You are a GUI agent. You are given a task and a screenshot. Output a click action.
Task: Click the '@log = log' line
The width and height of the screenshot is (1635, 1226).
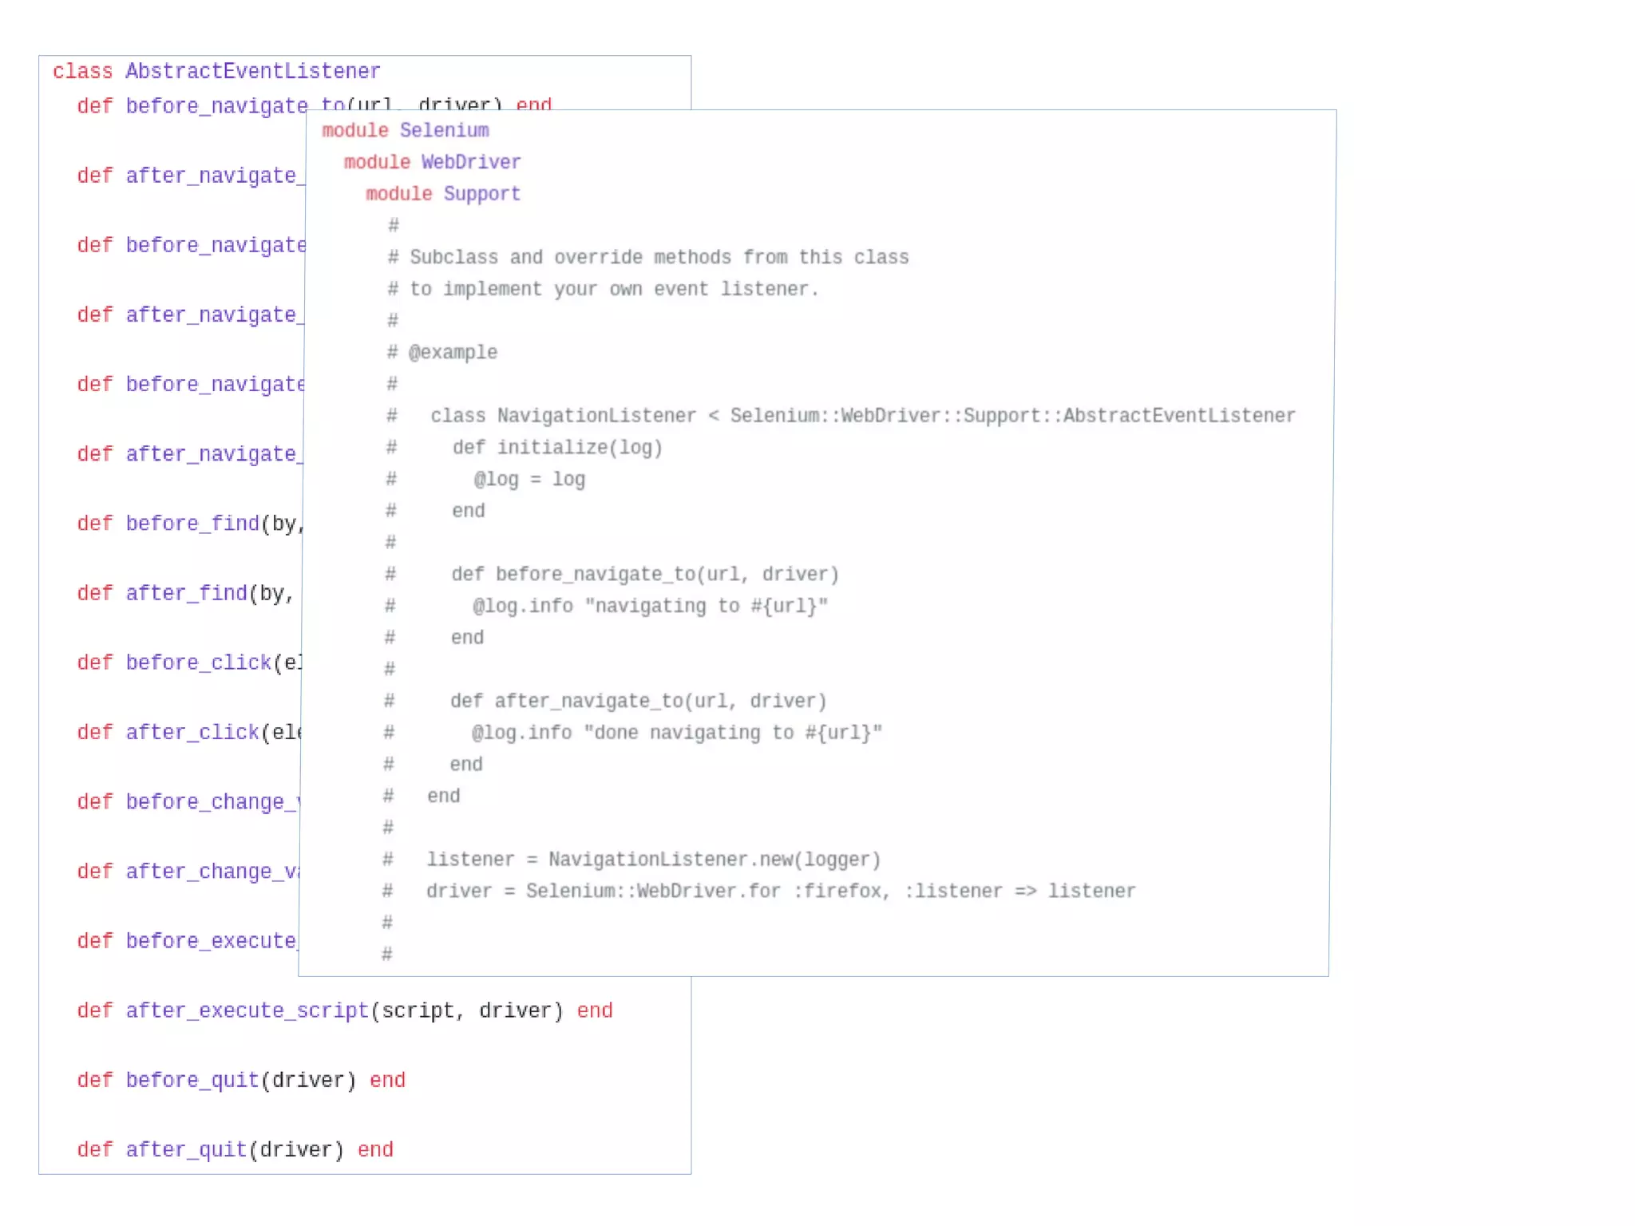click(529, 479)
